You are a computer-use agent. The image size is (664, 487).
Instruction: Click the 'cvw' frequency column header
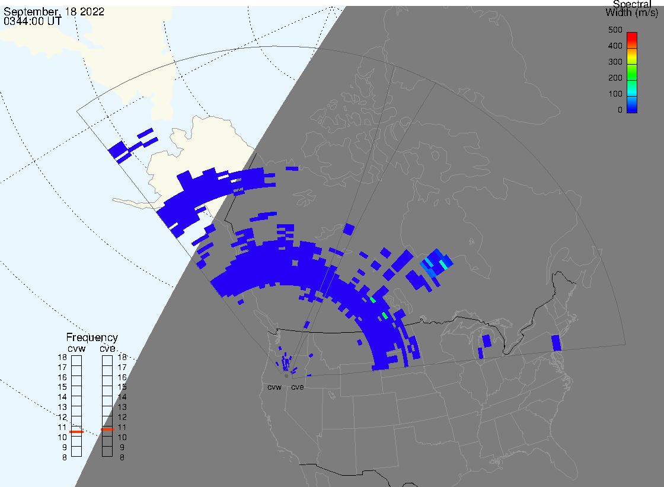(x=76, y=348)
